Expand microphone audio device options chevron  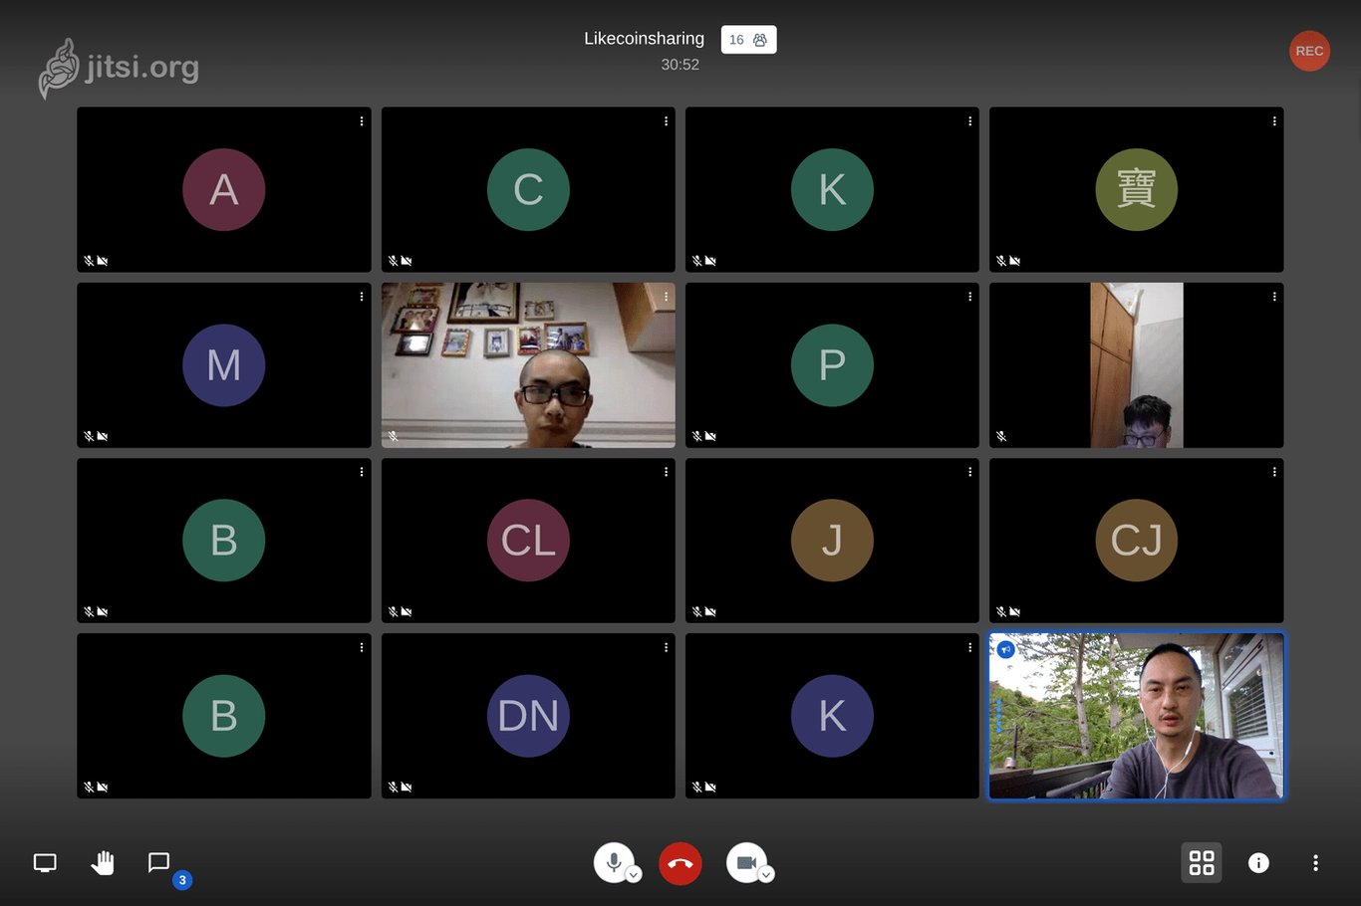point(634,875)
